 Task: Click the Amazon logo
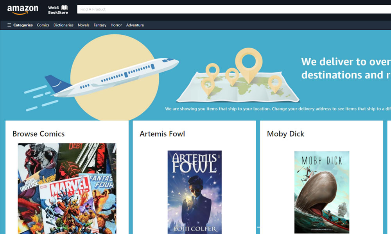click(23, 10)
